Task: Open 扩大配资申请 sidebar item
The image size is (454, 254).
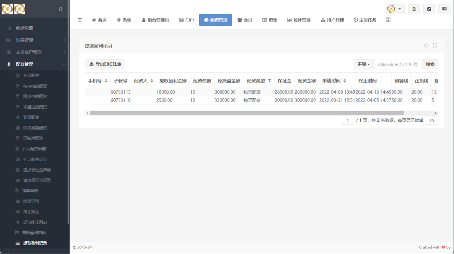Action: (34, 149)
